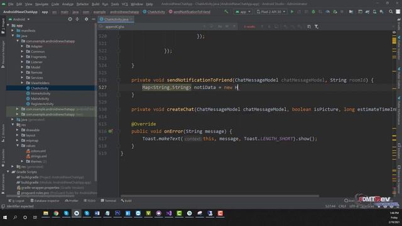Click override gutter icon at line 616
The image size is (402, 226).
pyautogui.click(x=111, y=131)
